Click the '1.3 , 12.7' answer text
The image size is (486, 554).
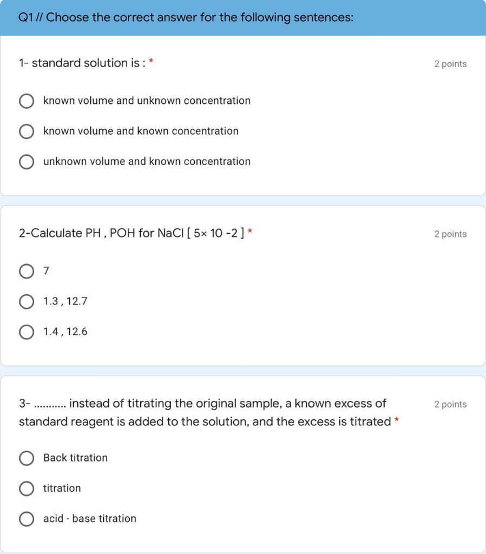tap(65, 301)
